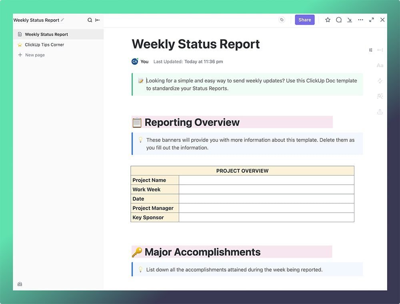Open the document outline panel

coord(370,50)
